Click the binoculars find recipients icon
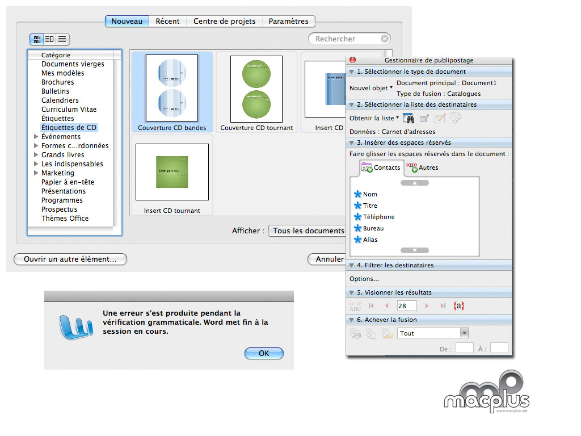The image size is (581, 436). tap(408, 118)
